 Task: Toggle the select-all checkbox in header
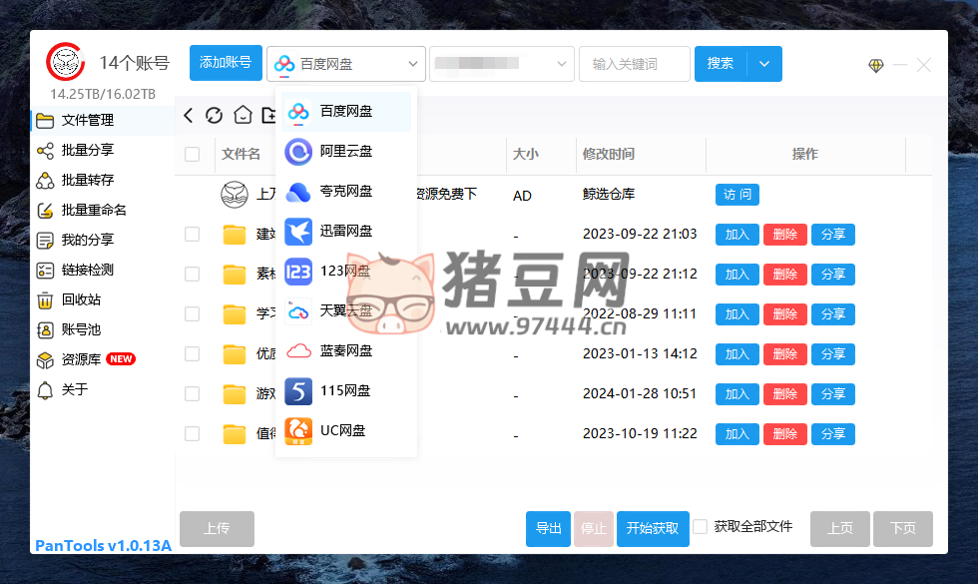pyautogui.click(x=192, y=154)
